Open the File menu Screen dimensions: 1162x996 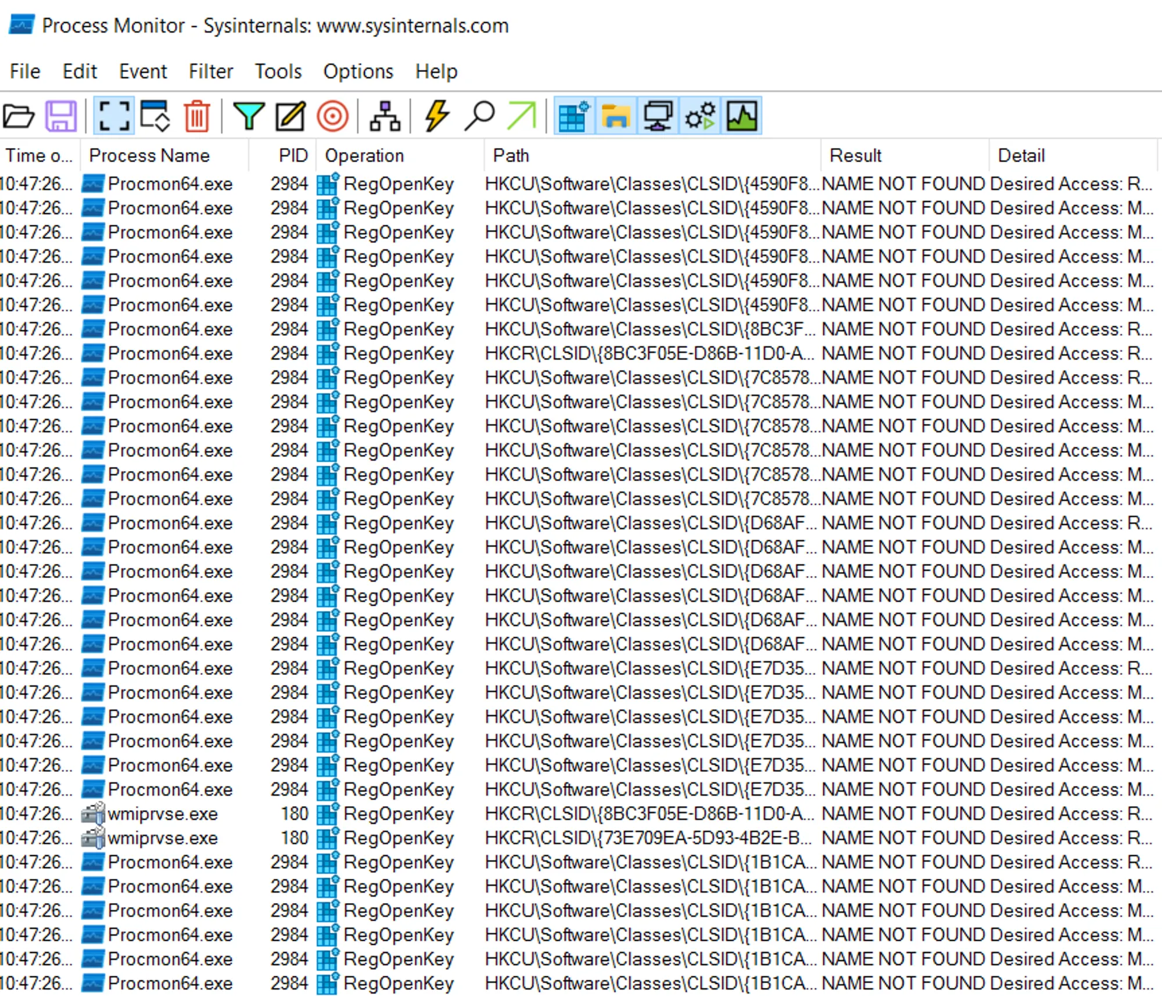25,71
